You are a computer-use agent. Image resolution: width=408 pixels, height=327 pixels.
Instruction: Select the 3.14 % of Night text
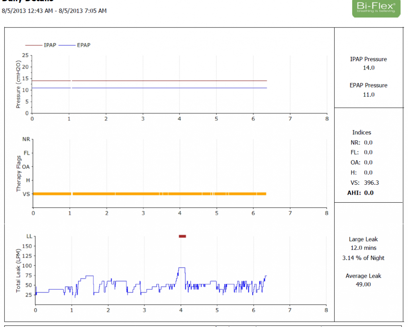pos(363,258)
